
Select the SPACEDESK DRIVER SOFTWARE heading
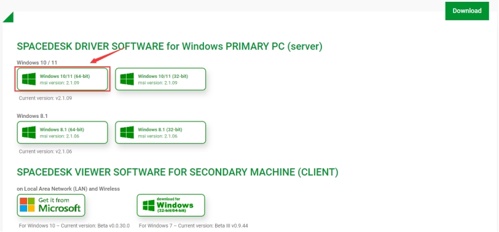point(170,47)
